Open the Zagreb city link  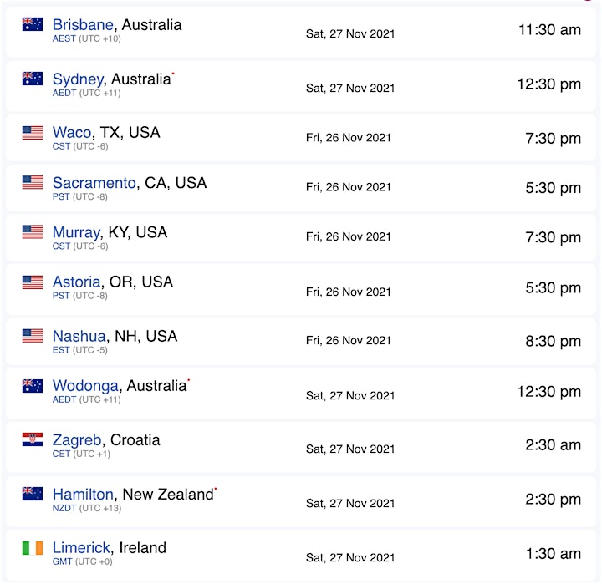tap(77, 440)
